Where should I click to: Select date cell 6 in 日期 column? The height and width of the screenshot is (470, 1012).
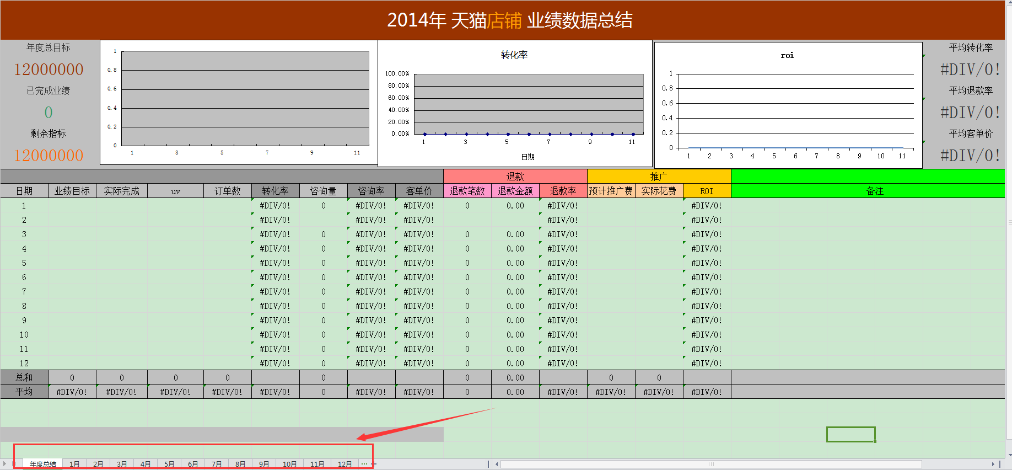tap(24, 277)
